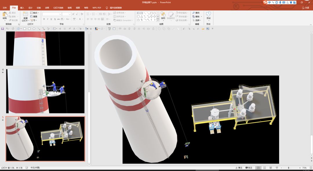Click the Comments (批注) button in status bar
Screen dimensions: 313x171
249,168
